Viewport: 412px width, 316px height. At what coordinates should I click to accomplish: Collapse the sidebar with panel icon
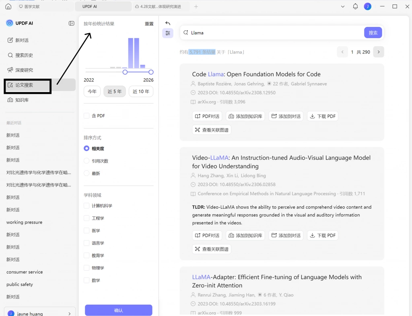coord(71,23)
